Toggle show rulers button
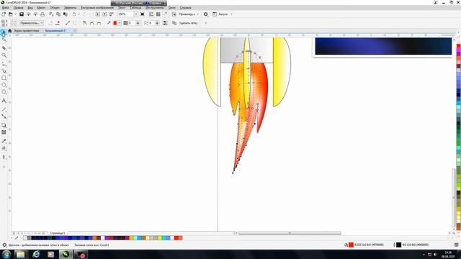461x259 pixels. pos(151,14)
